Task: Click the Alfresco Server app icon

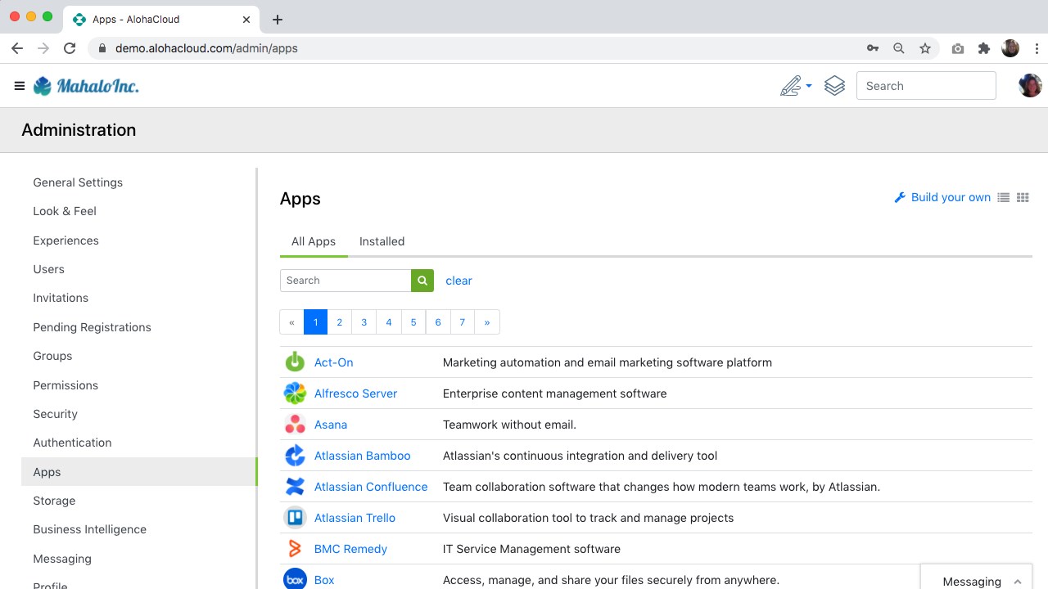Action: coord(295,393)
